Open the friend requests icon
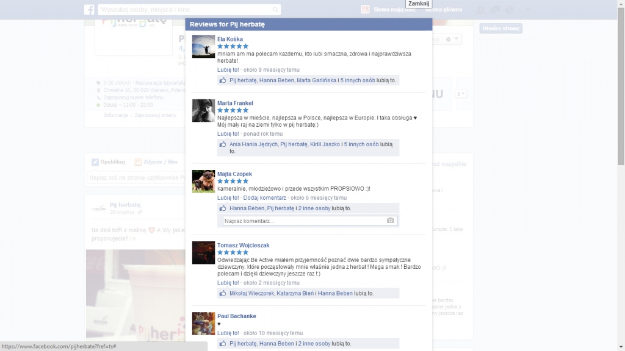 pos(482,10)
